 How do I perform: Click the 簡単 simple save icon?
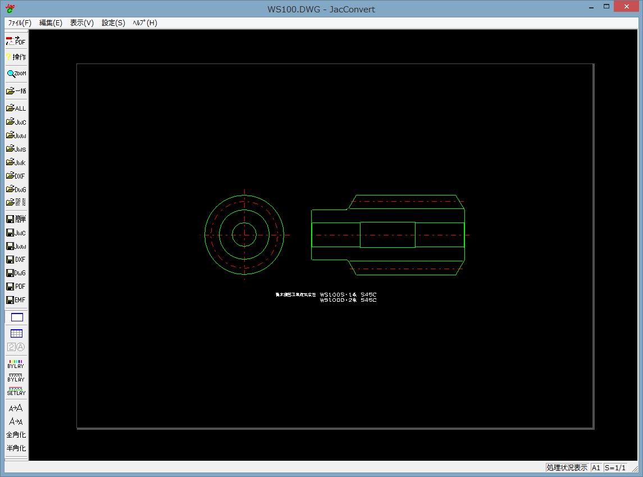coord(16,219)
